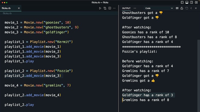Screen dimensions: 200x112
Task: Open editor more actions ellipsis
Action: (x=114, y=8)
